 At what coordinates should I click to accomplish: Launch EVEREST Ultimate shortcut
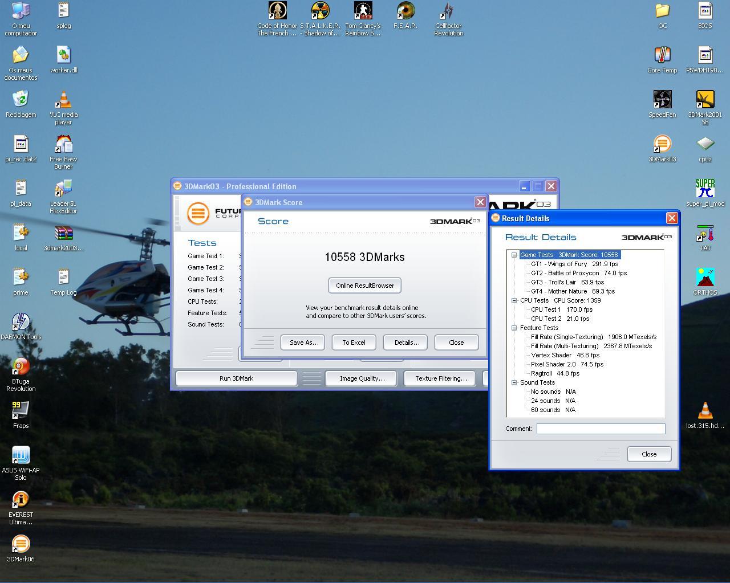click(x=21, y=499)
